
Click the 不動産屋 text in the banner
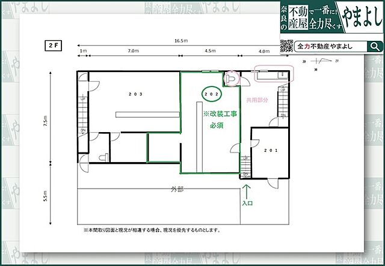pyautogui.click(x=298, y=19)
